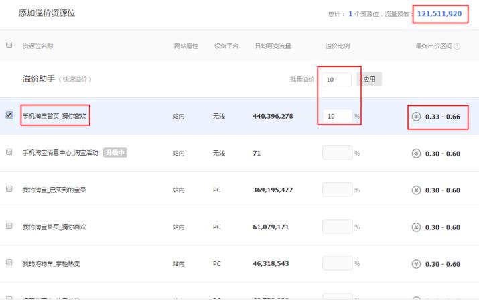
Task: Click the 应用 button
Action: click(369, 79)
